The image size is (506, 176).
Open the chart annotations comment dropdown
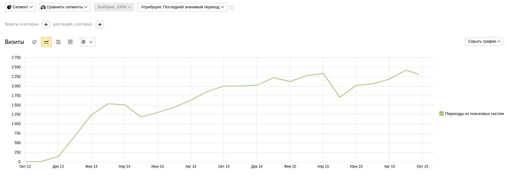[x=88, y=42]
